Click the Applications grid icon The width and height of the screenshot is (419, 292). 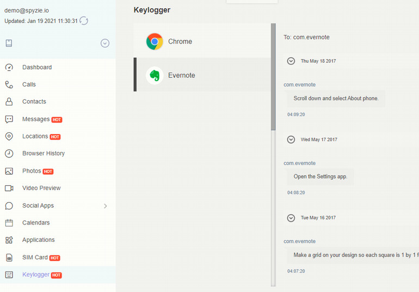tap(9, 240)
